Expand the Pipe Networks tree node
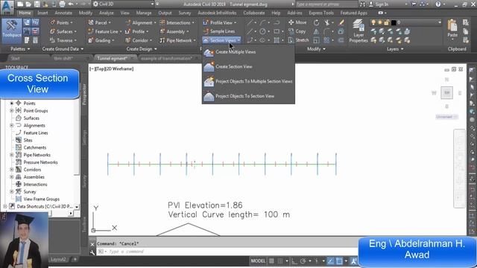The width and height of the screenshot is (477, 268). [12, 155]
